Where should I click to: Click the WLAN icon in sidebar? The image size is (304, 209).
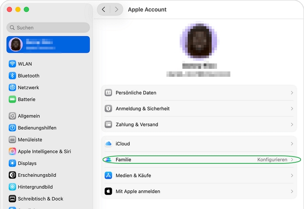(13, 64)
